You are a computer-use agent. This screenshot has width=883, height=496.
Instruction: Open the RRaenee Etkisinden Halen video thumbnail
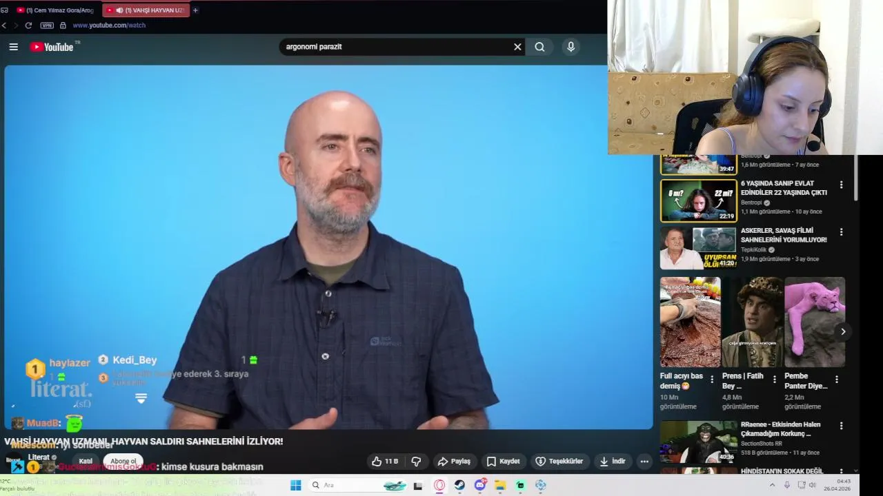pyautogui.click(x=698, y=442)
